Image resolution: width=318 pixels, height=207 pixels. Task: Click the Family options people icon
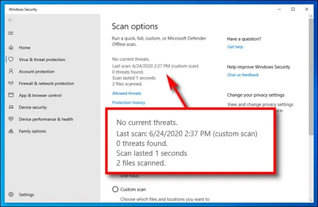[x=11, y=131]
